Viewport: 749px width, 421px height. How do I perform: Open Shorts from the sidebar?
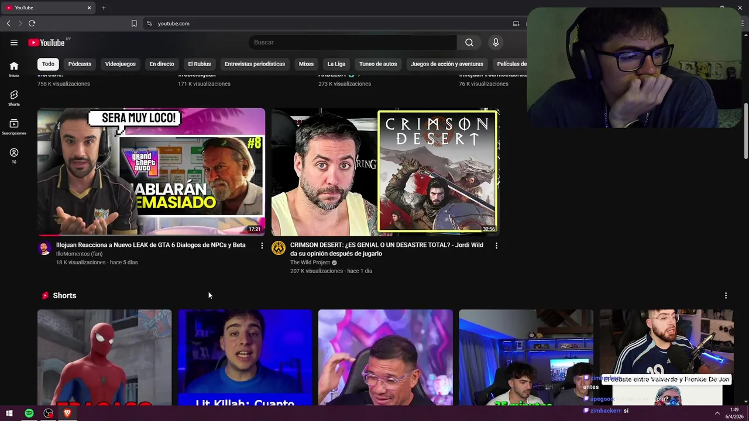[14, 98]
